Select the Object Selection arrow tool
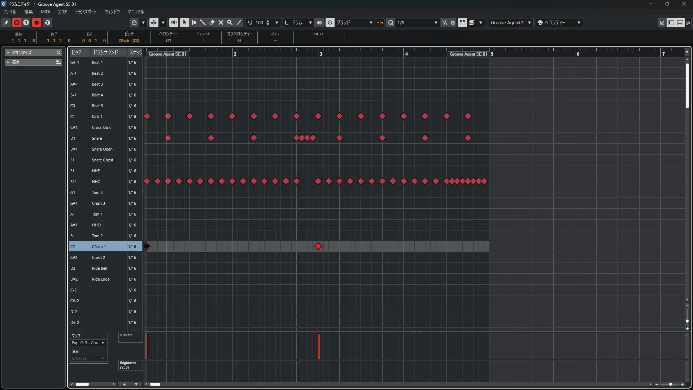 point(184,22)
